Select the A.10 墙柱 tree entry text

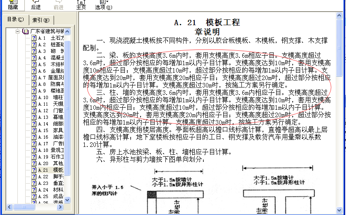[x=51, y=97]
